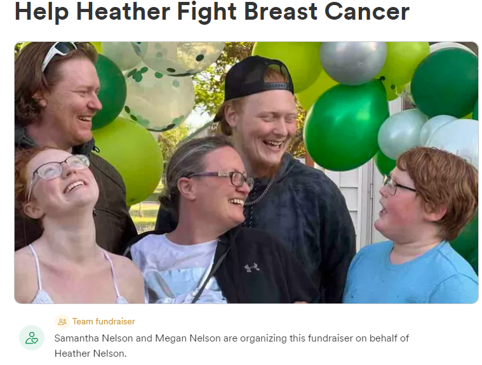Click the word "organizing" in the description
The height and width of the screenshot is (365, 482).
(x=264, y=338)
